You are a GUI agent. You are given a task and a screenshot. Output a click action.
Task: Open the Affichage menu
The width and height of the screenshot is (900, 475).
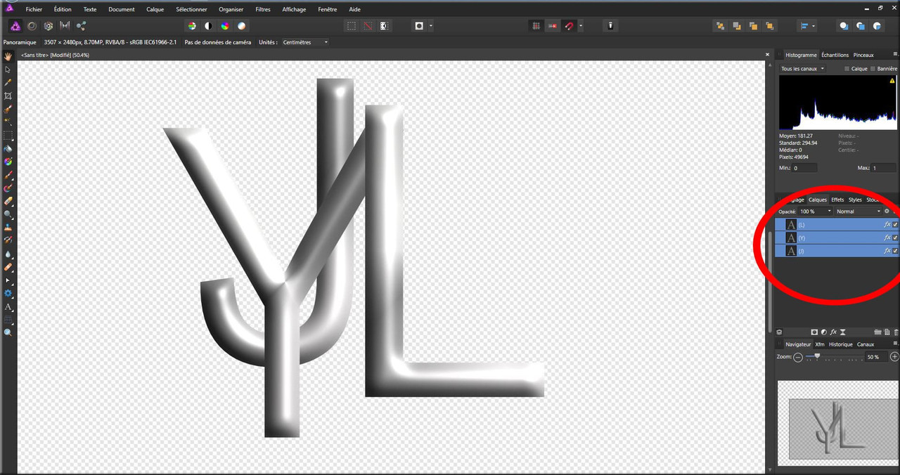[x=294, y=9]
